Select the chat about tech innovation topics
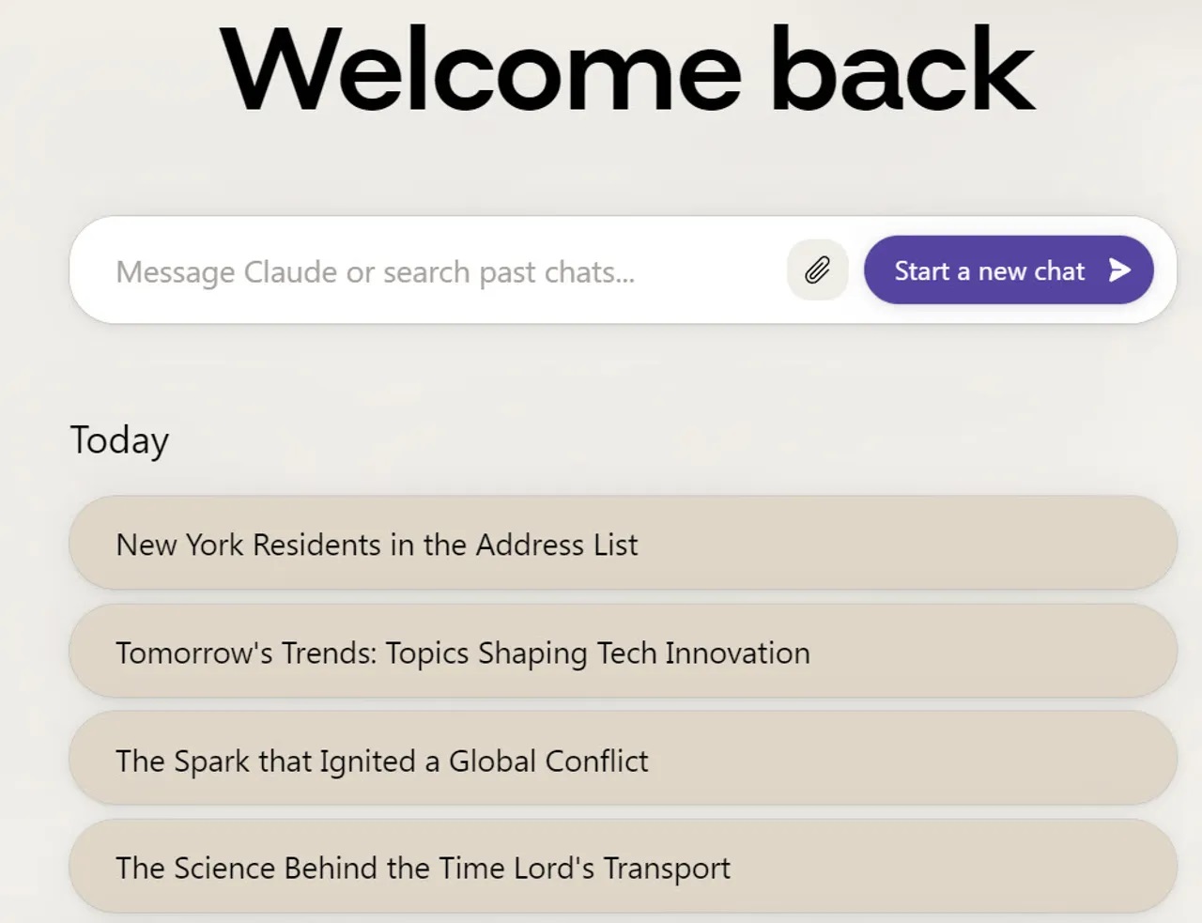The image size is (1202, 923). [623, 652]
